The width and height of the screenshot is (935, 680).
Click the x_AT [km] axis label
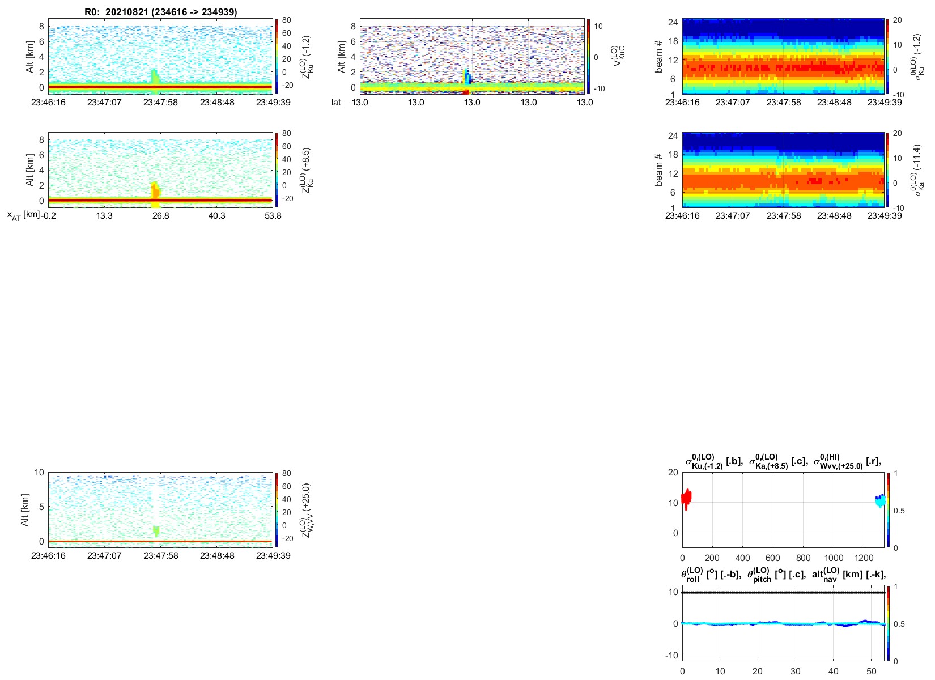tap(23, 215)
